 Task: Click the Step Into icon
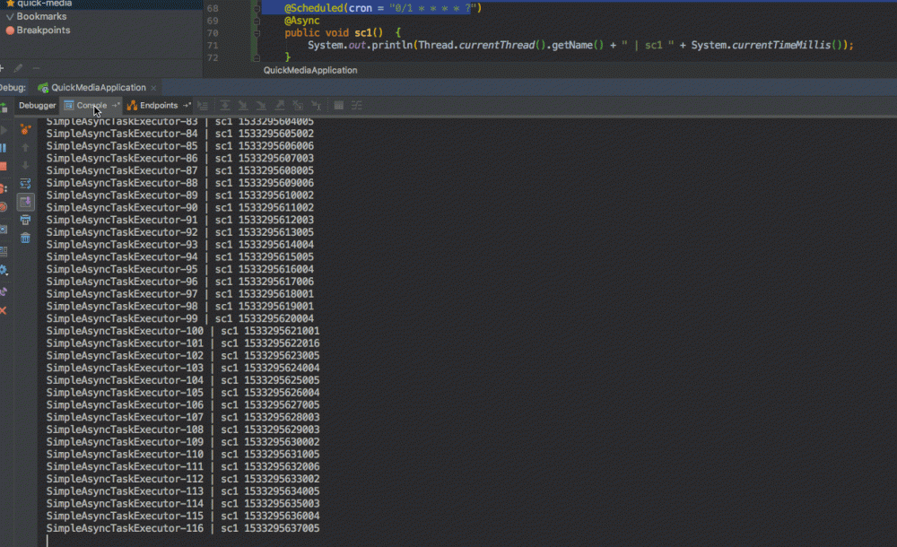click(243, 105)
